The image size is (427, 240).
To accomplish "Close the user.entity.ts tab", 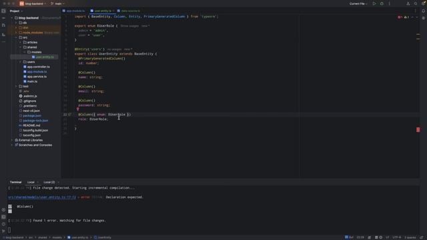I will pos(113,11).
